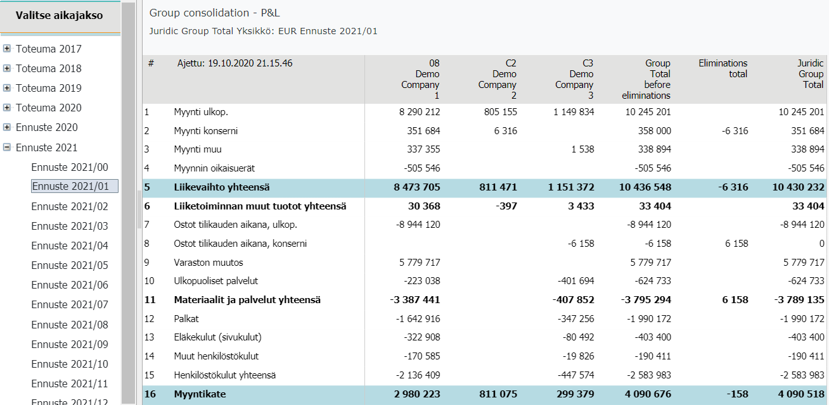Click the Myynti ulkop. row label
The height and width of the screenshot is (405, 829).
tap(201, 112)
